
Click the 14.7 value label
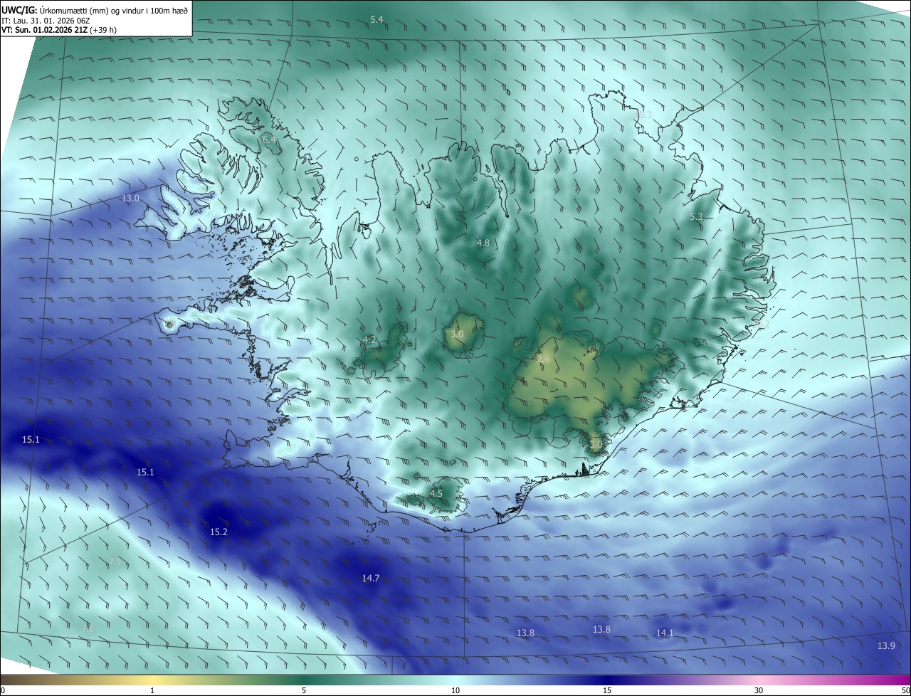(371, 578)
